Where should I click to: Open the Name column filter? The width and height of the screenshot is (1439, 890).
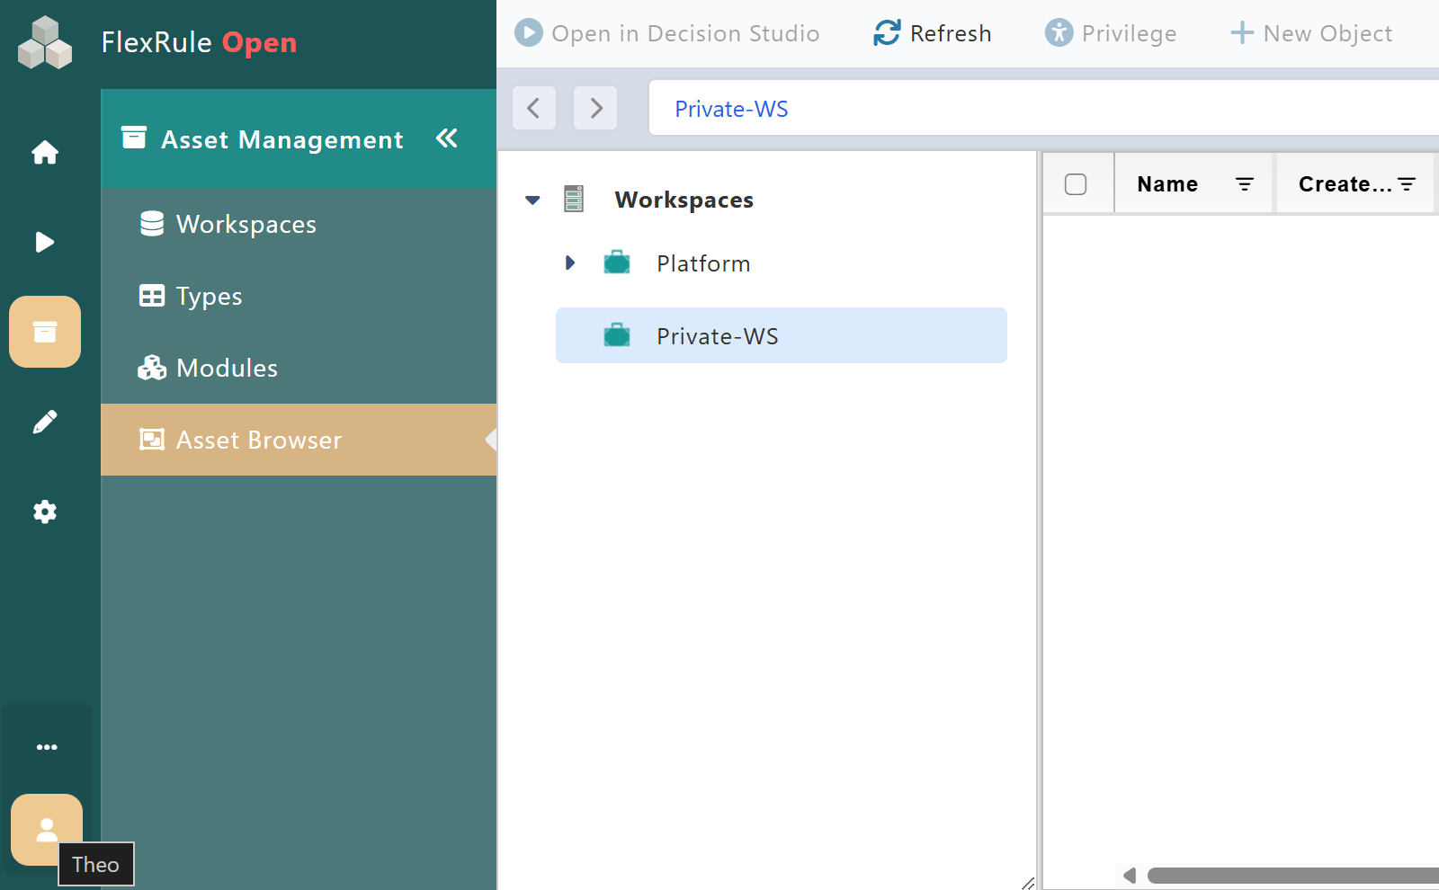(1245, 184)
